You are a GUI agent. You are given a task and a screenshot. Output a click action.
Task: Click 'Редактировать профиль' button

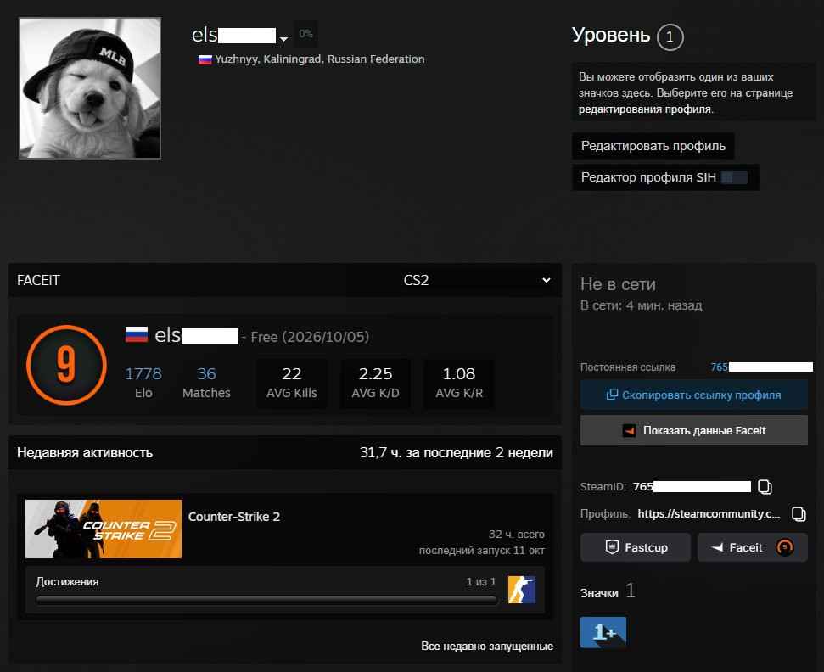tap(653, 146)
